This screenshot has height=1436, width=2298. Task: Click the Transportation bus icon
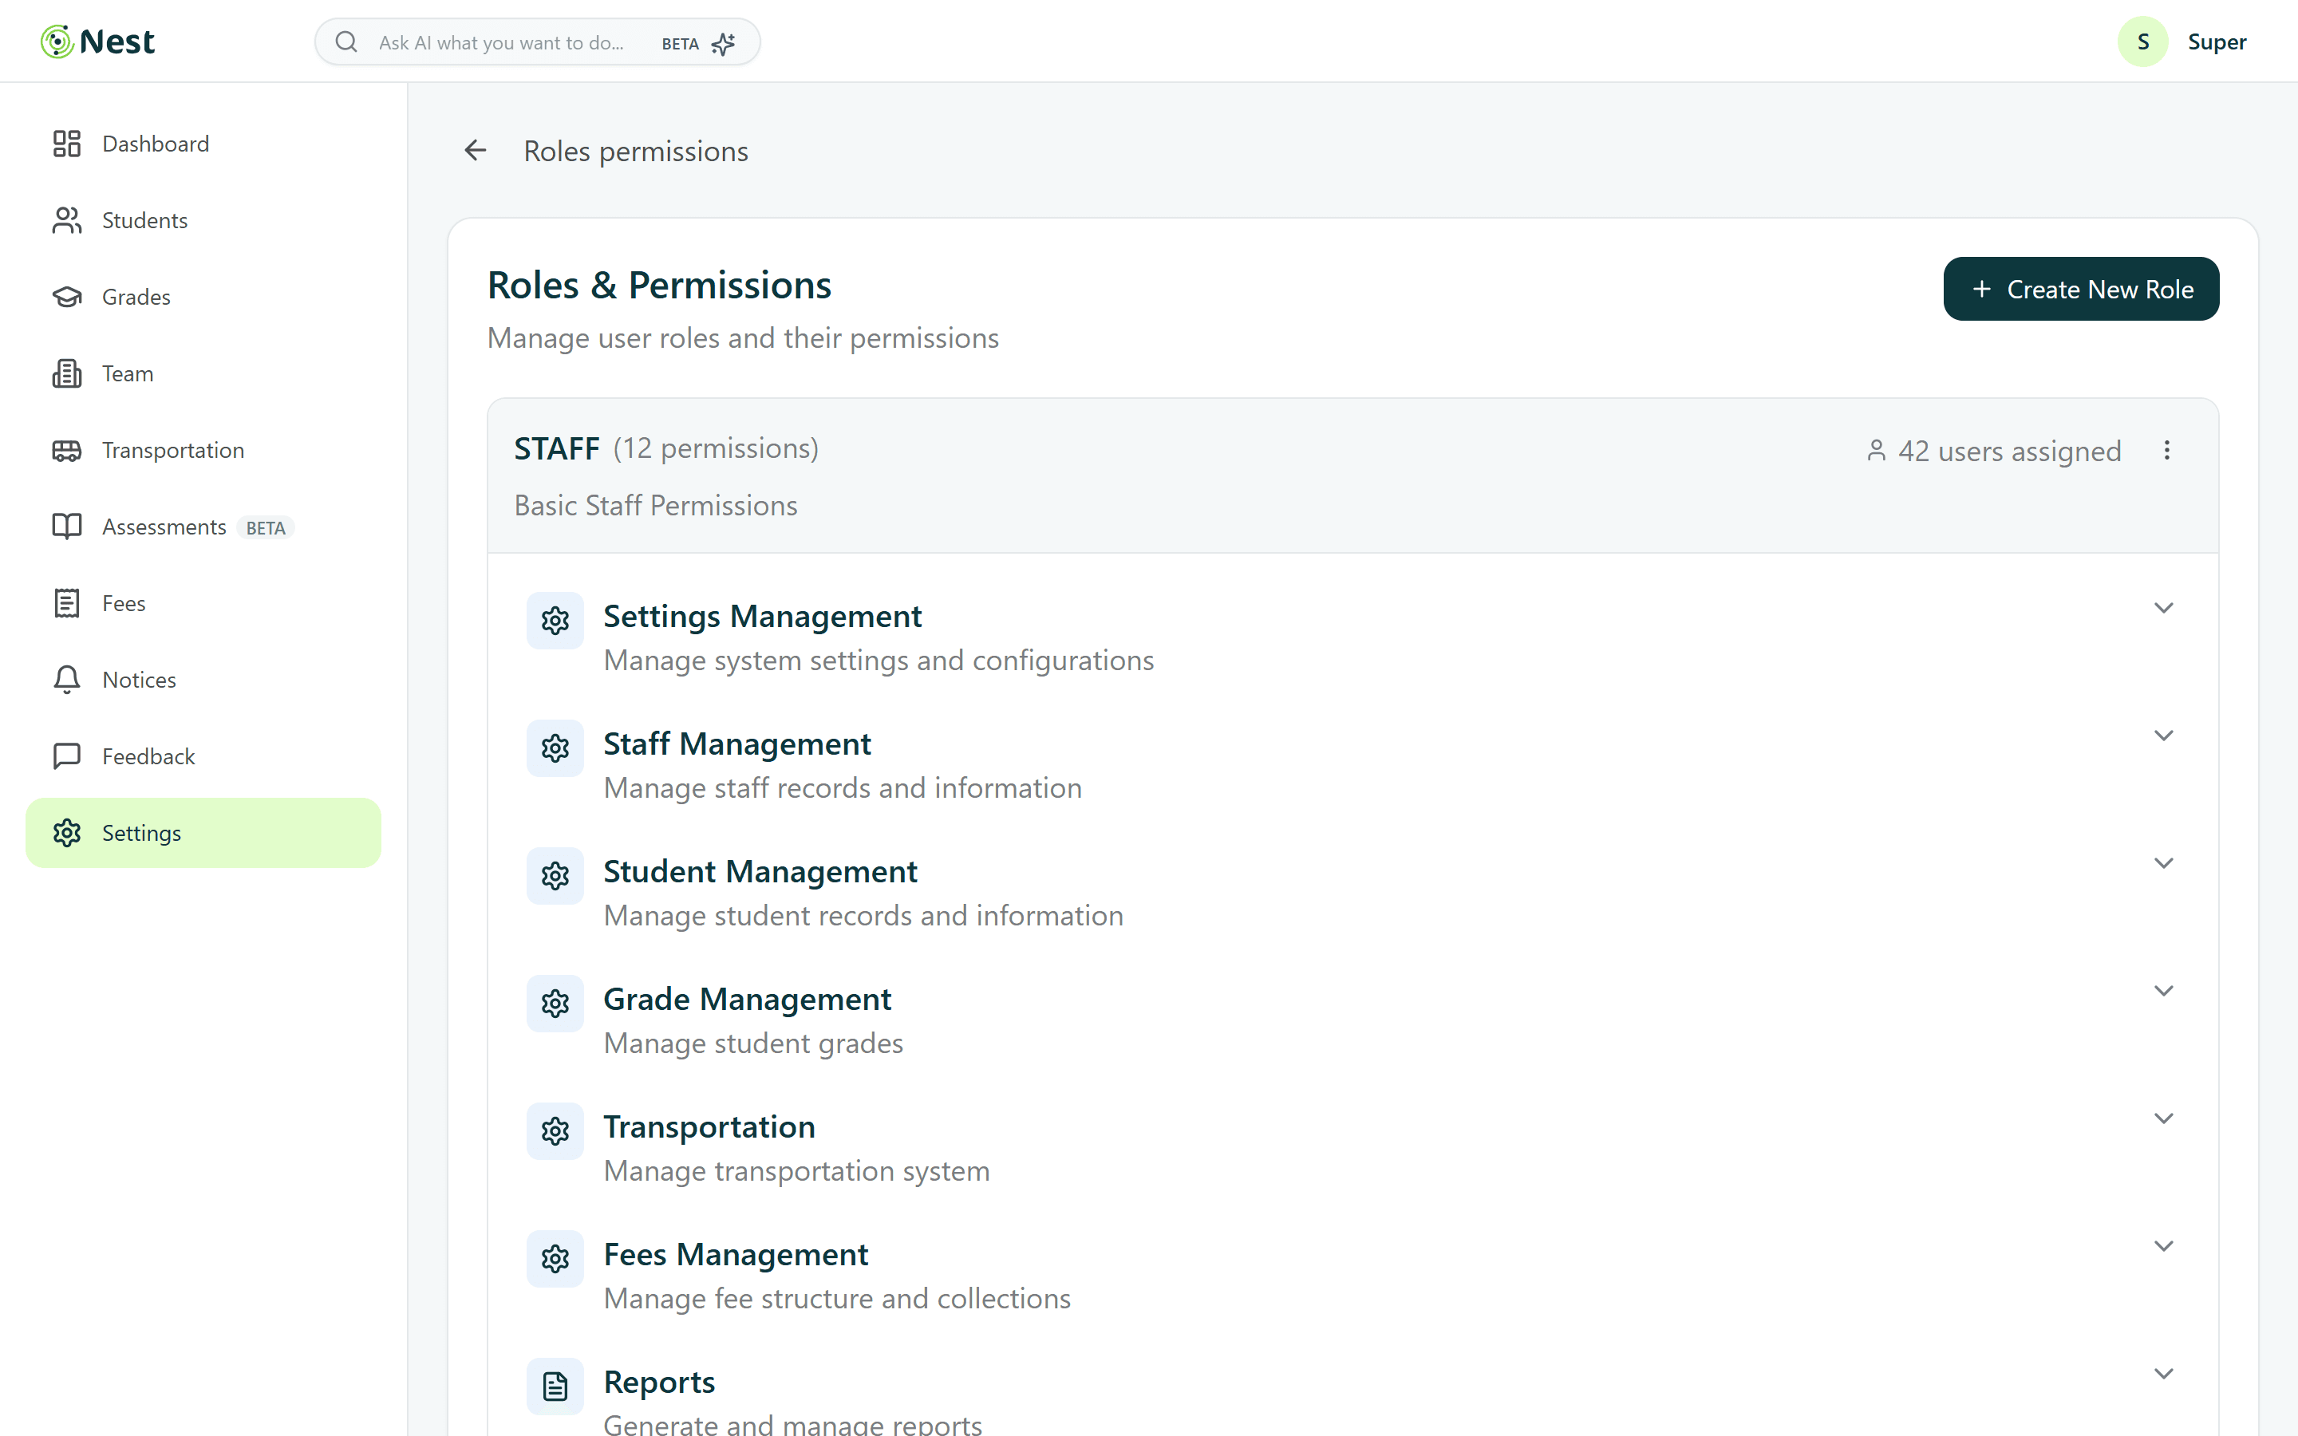point(66,450)
